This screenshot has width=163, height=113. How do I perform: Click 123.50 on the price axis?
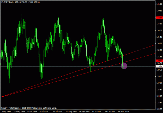click(159, 103)
